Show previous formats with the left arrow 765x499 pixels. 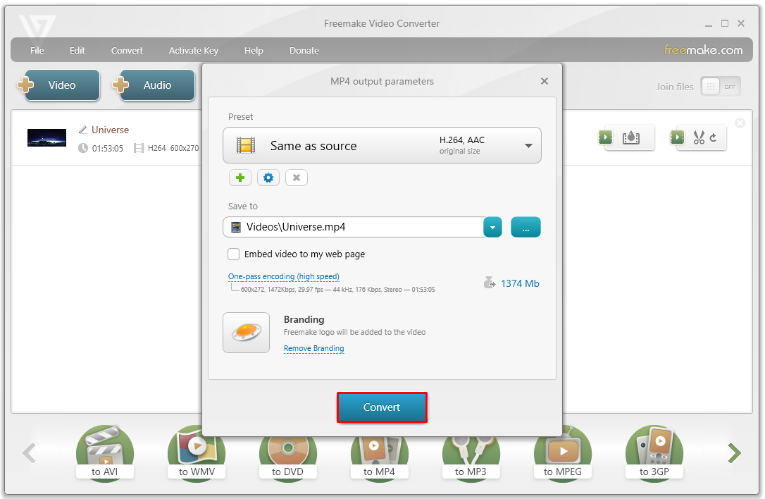point(30,452)
